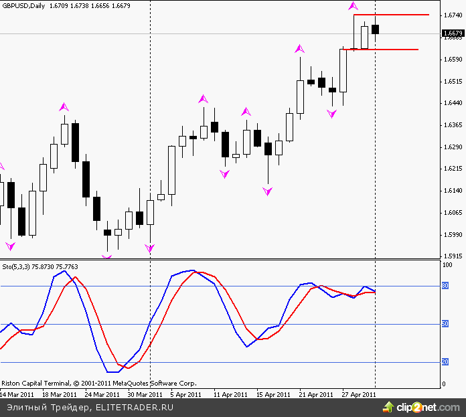Click the stochastic 20 level label

445,362
